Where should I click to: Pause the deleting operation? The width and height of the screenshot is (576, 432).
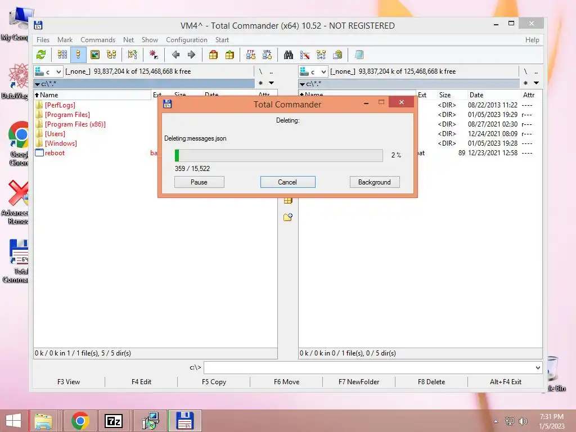point(199,182)
